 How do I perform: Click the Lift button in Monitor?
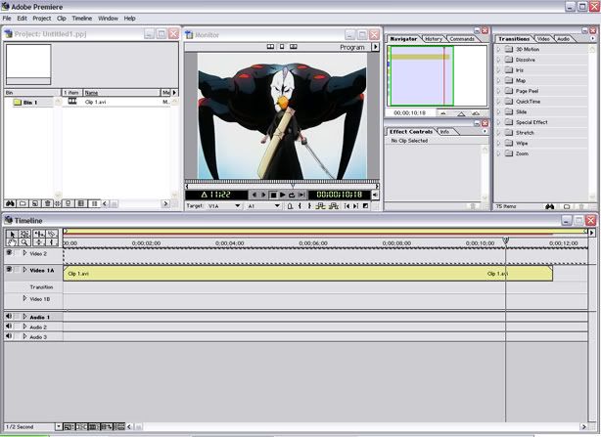coord(321,206)
